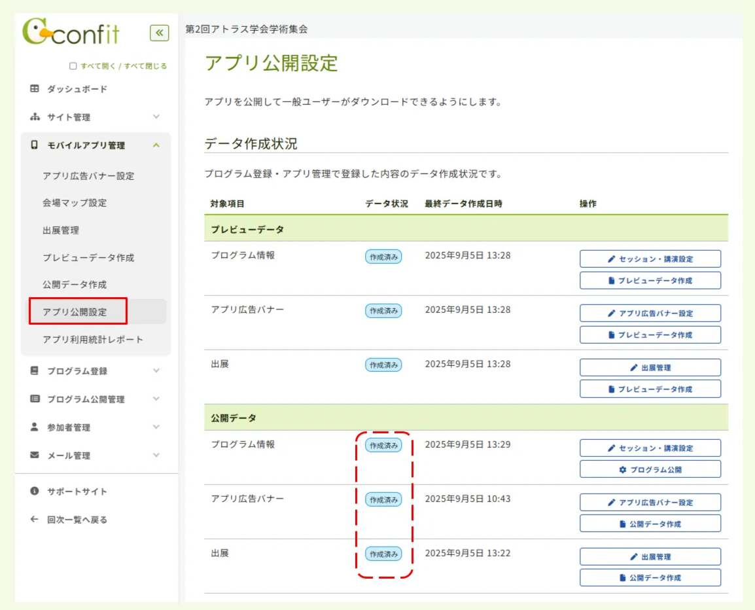Image resolution: width=755 pixels, height=610 pixels.
Task: Click the 公開データ作成 button for 出展
Action: pyautogui.click(x=650, y=577)
